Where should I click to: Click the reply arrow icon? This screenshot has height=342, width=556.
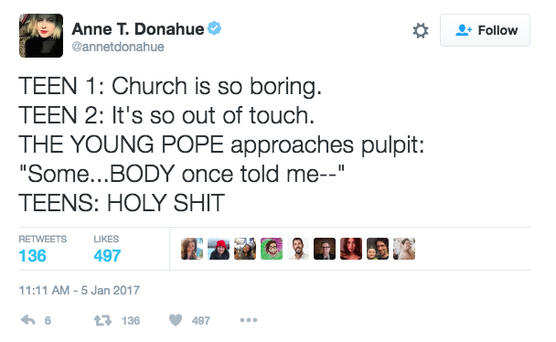pos(28,320)
